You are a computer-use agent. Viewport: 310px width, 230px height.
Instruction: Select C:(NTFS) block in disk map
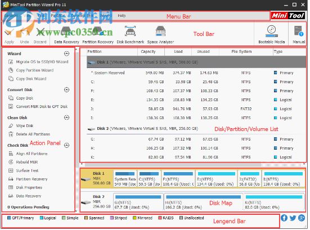click(x=149, y=179)
